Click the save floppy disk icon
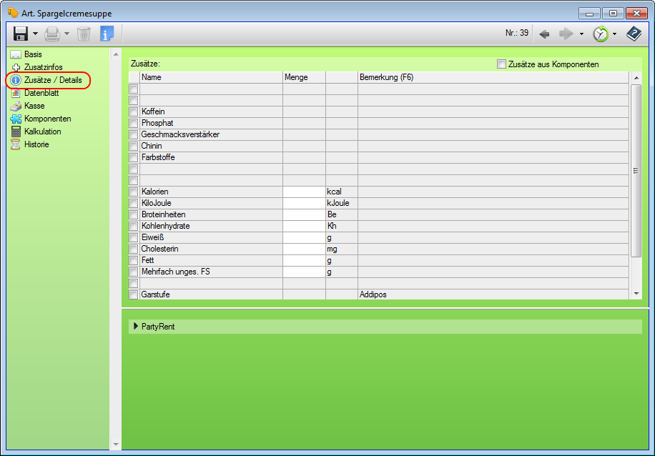The height and width of the screenshot is (456, 655). [21, 34]
